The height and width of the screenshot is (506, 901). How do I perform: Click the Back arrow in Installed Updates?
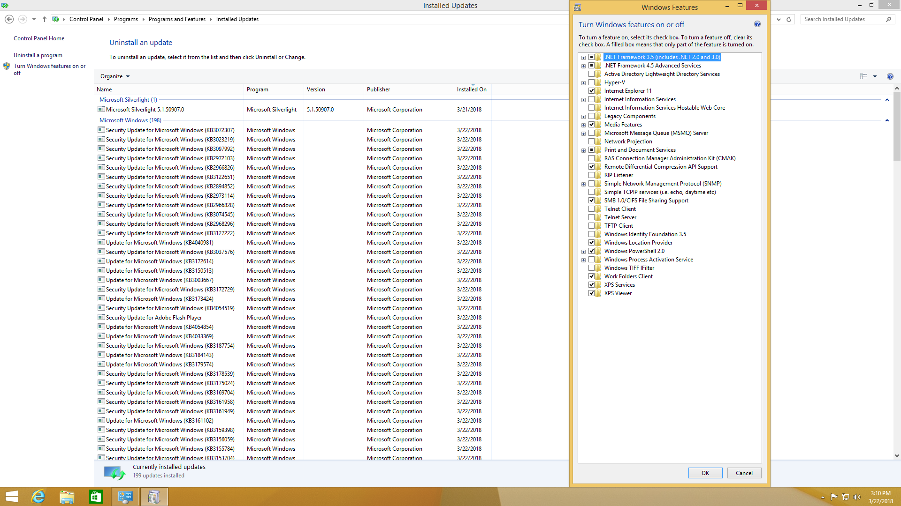coord(9,19)
